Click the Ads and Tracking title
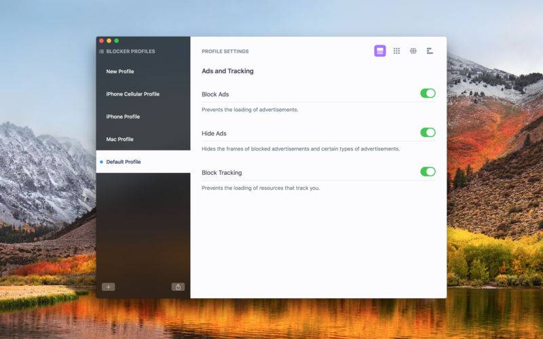The height and width of the screenshot is (339, 543). click(x=227, y=71)
